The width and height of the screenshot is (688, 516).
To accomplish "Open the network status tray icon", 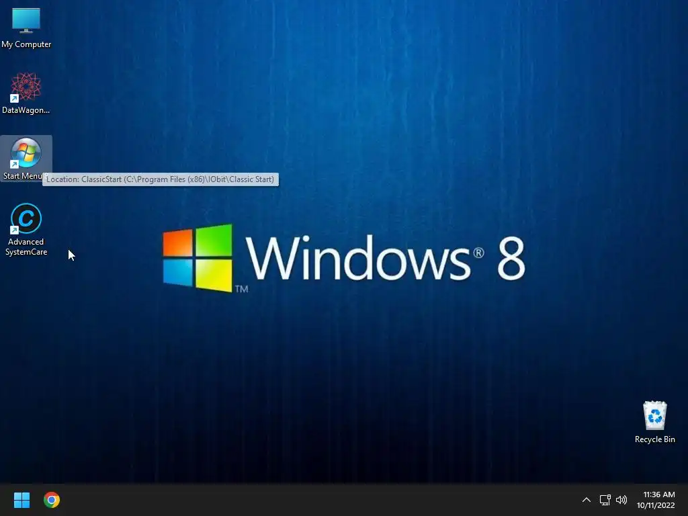I will 605,500.
